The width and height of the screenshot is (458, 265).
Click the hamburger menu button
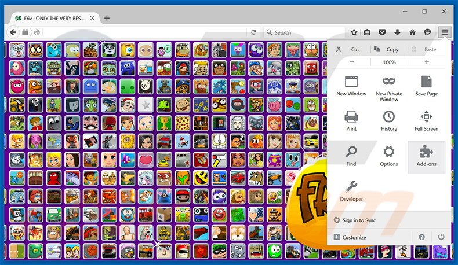pyautogui.click(x=445, y=32)
